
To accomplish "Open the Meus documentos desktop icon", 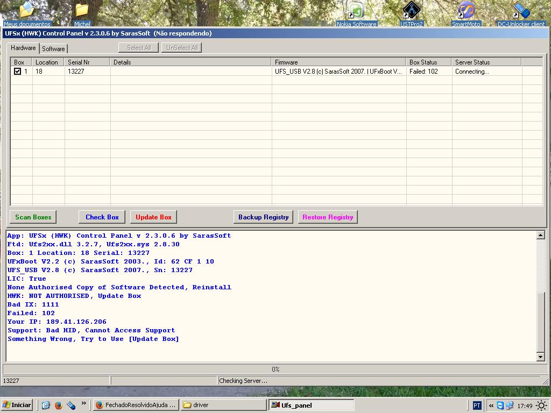I will click(27, 13).
